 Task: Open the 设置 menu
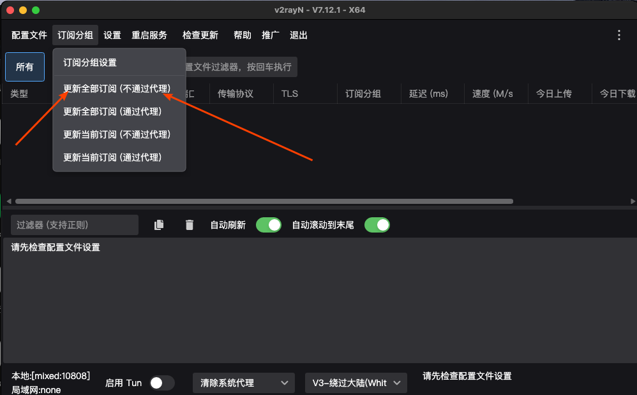point(112,35)
